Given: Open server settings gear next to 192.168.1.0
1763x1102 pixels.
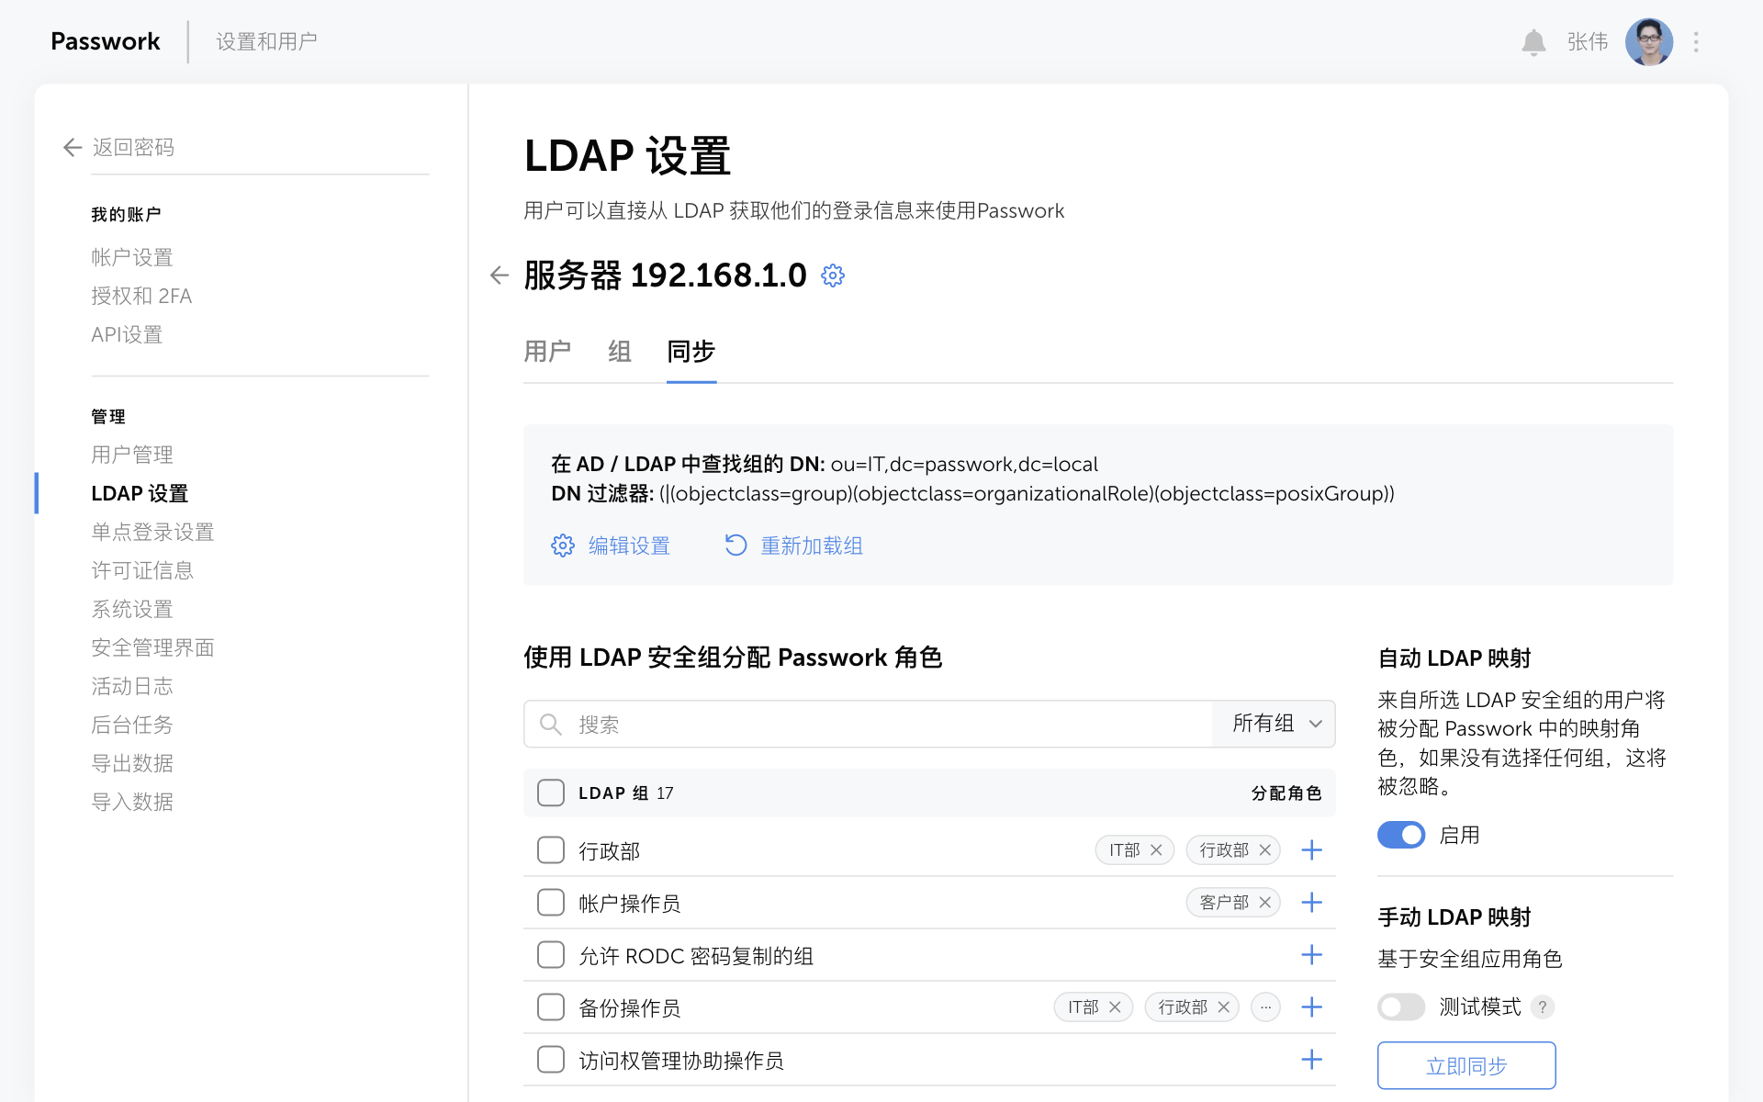Looking at the screenshot, I should [833, 275].
